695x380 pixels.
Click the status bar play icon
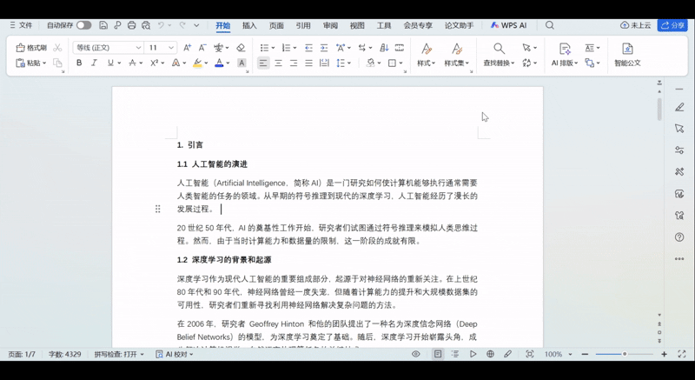click(x=473, y=354)
